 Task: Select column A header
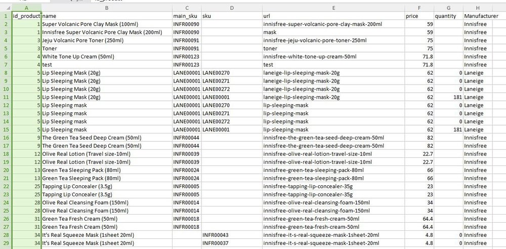26,8
